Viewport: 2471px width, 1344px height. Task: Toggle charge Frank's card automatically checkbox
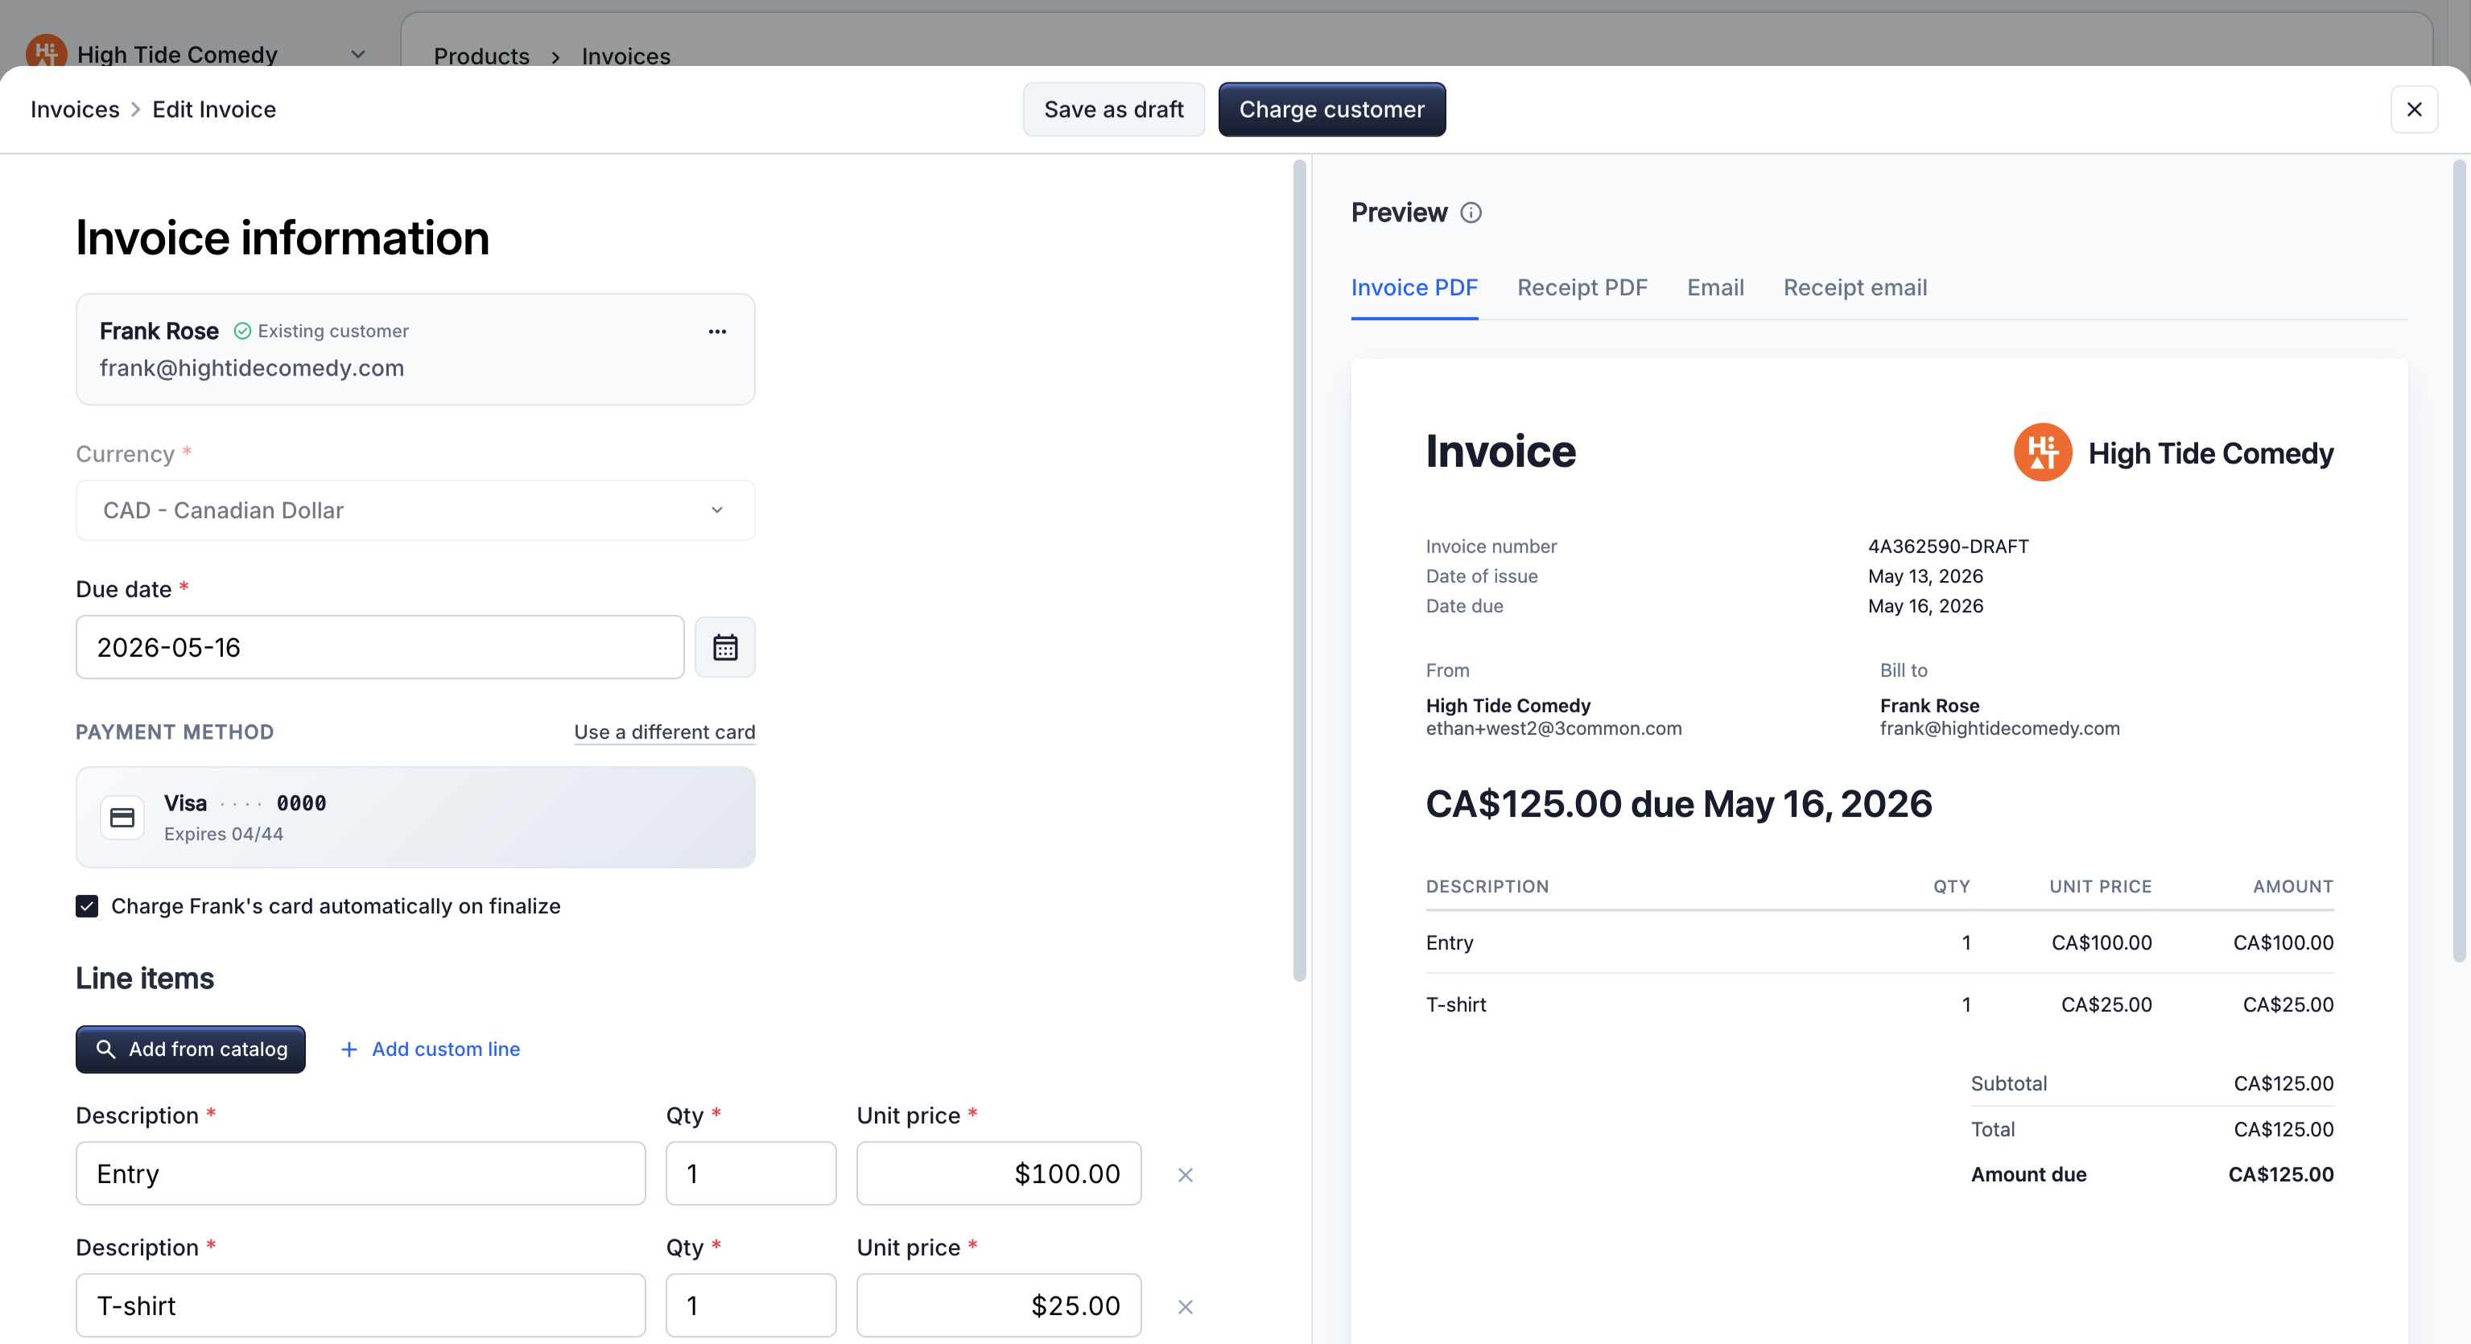(87, 906)
